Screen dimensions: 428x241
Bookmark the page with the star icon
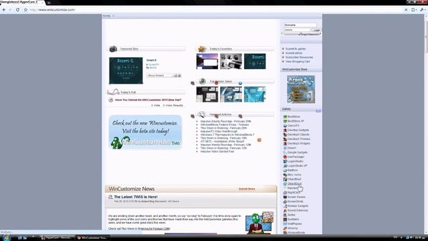click(25, 9)
